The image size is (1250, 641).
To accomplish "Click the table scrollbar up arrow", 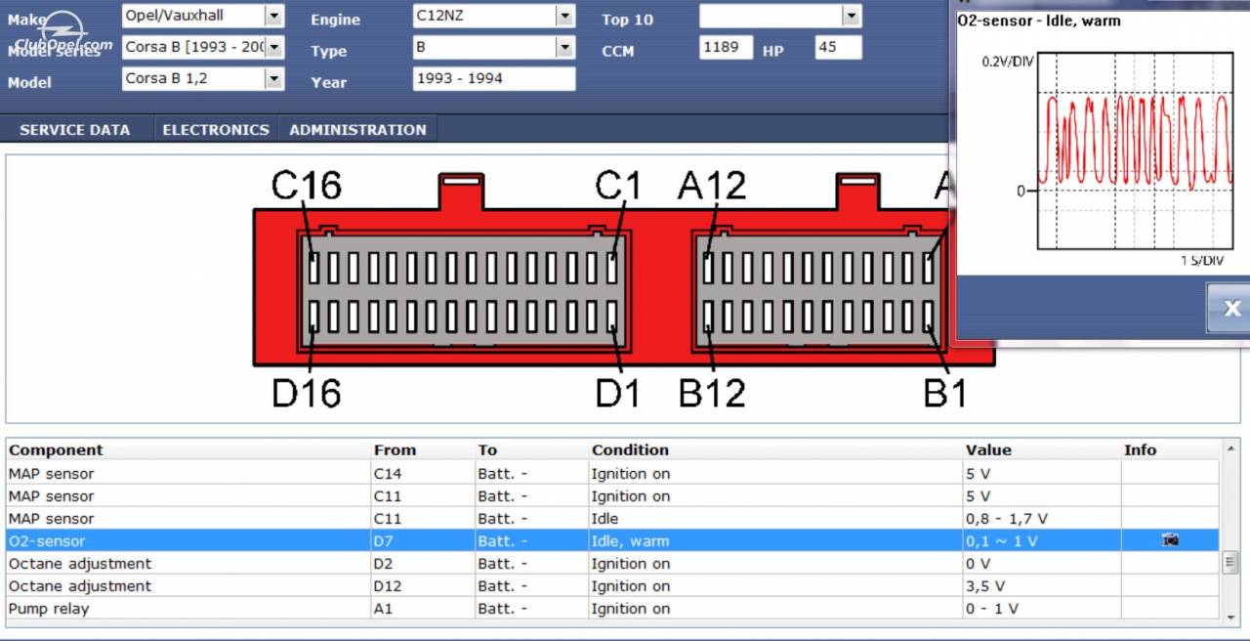I will tap(1230, 449).
